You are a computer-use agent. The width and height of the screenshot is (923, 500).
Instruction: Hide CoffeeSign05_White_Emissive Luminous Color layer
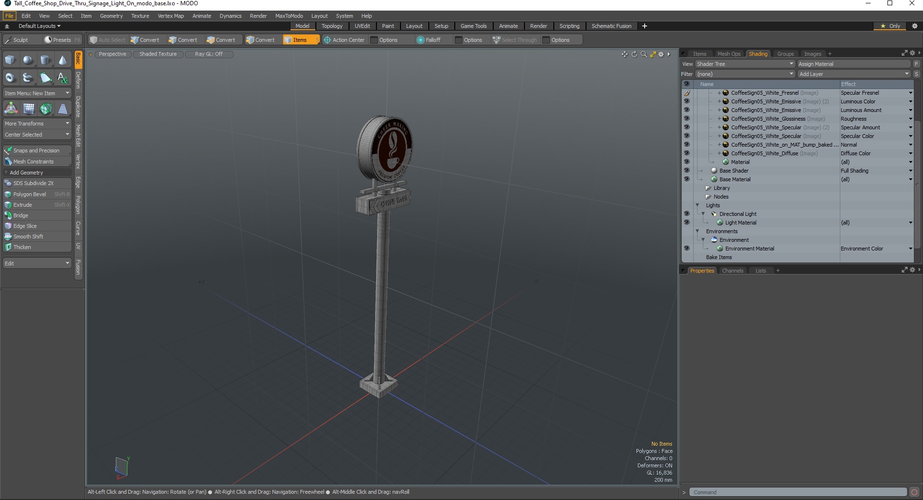(686, 101)
